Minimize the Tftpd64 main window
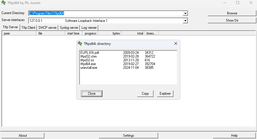Screen dimensions: 257x139 point(225,3)
